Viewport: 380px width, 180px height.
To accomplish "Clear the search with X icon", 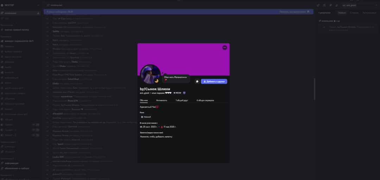I will coord(376,5).
